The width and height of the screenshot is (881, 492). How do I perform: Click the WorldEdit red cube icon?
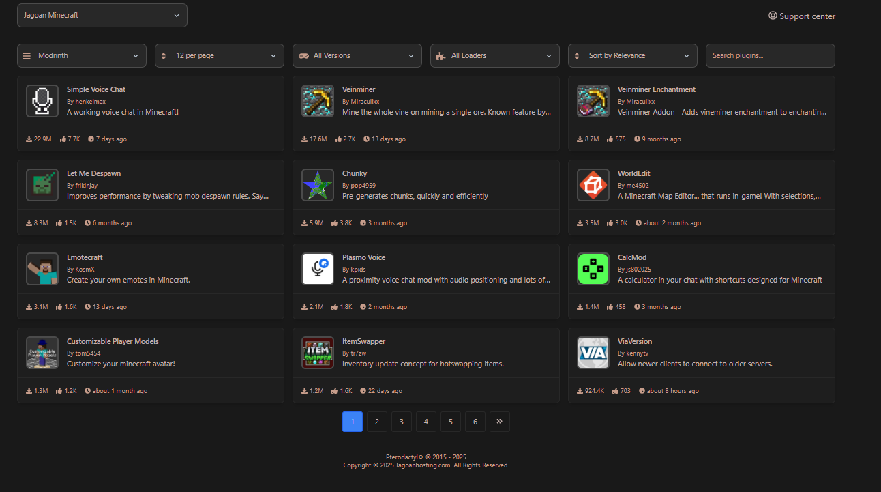point(593,185)
